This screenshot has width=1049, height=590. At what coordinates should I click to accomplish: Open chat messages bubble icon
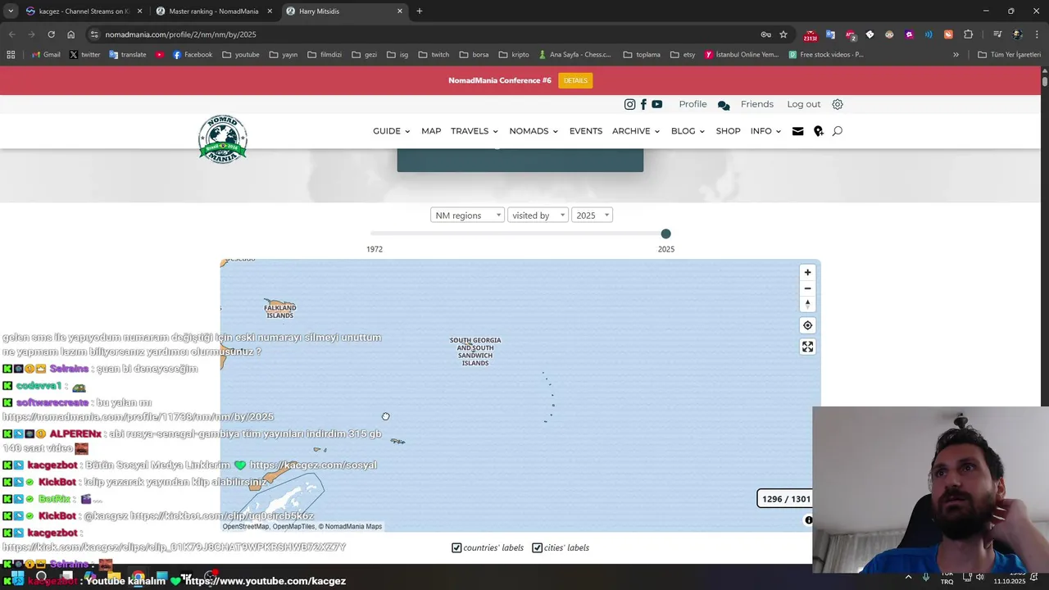click(x=724, y=105)
